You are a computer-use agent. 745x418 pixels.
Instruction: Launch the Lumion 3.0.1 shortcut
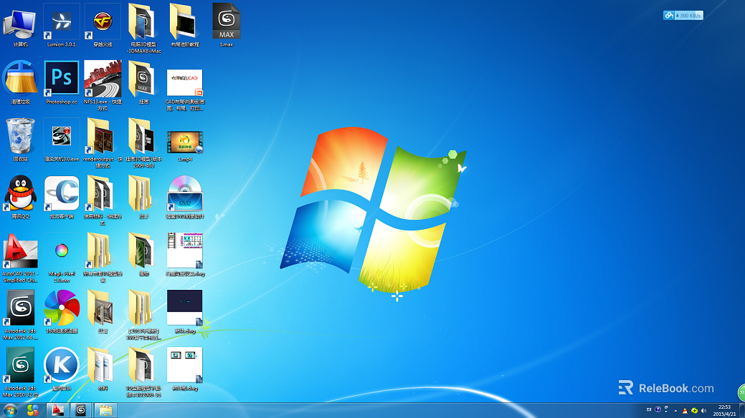[61, 24]
